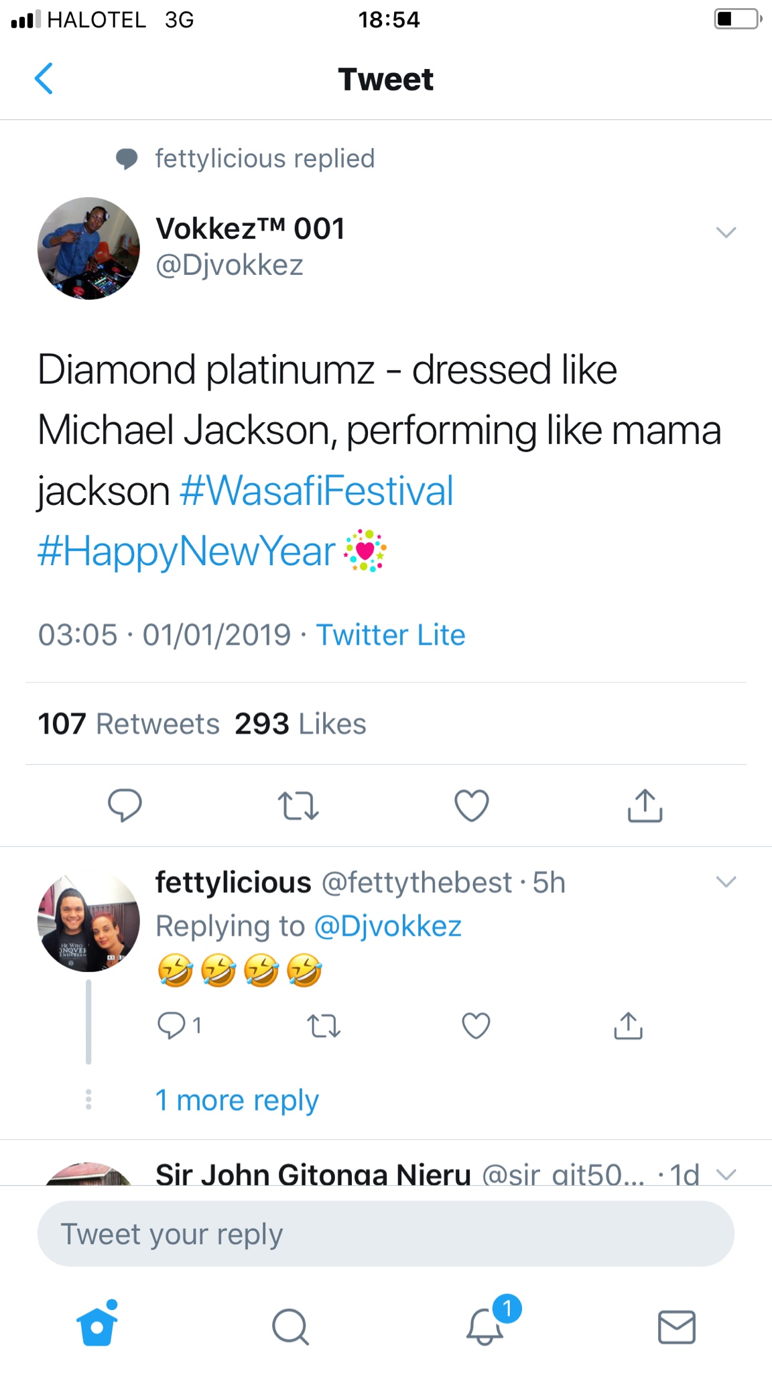
Task: Go back using the blue arrow
Action: (44, 79)
